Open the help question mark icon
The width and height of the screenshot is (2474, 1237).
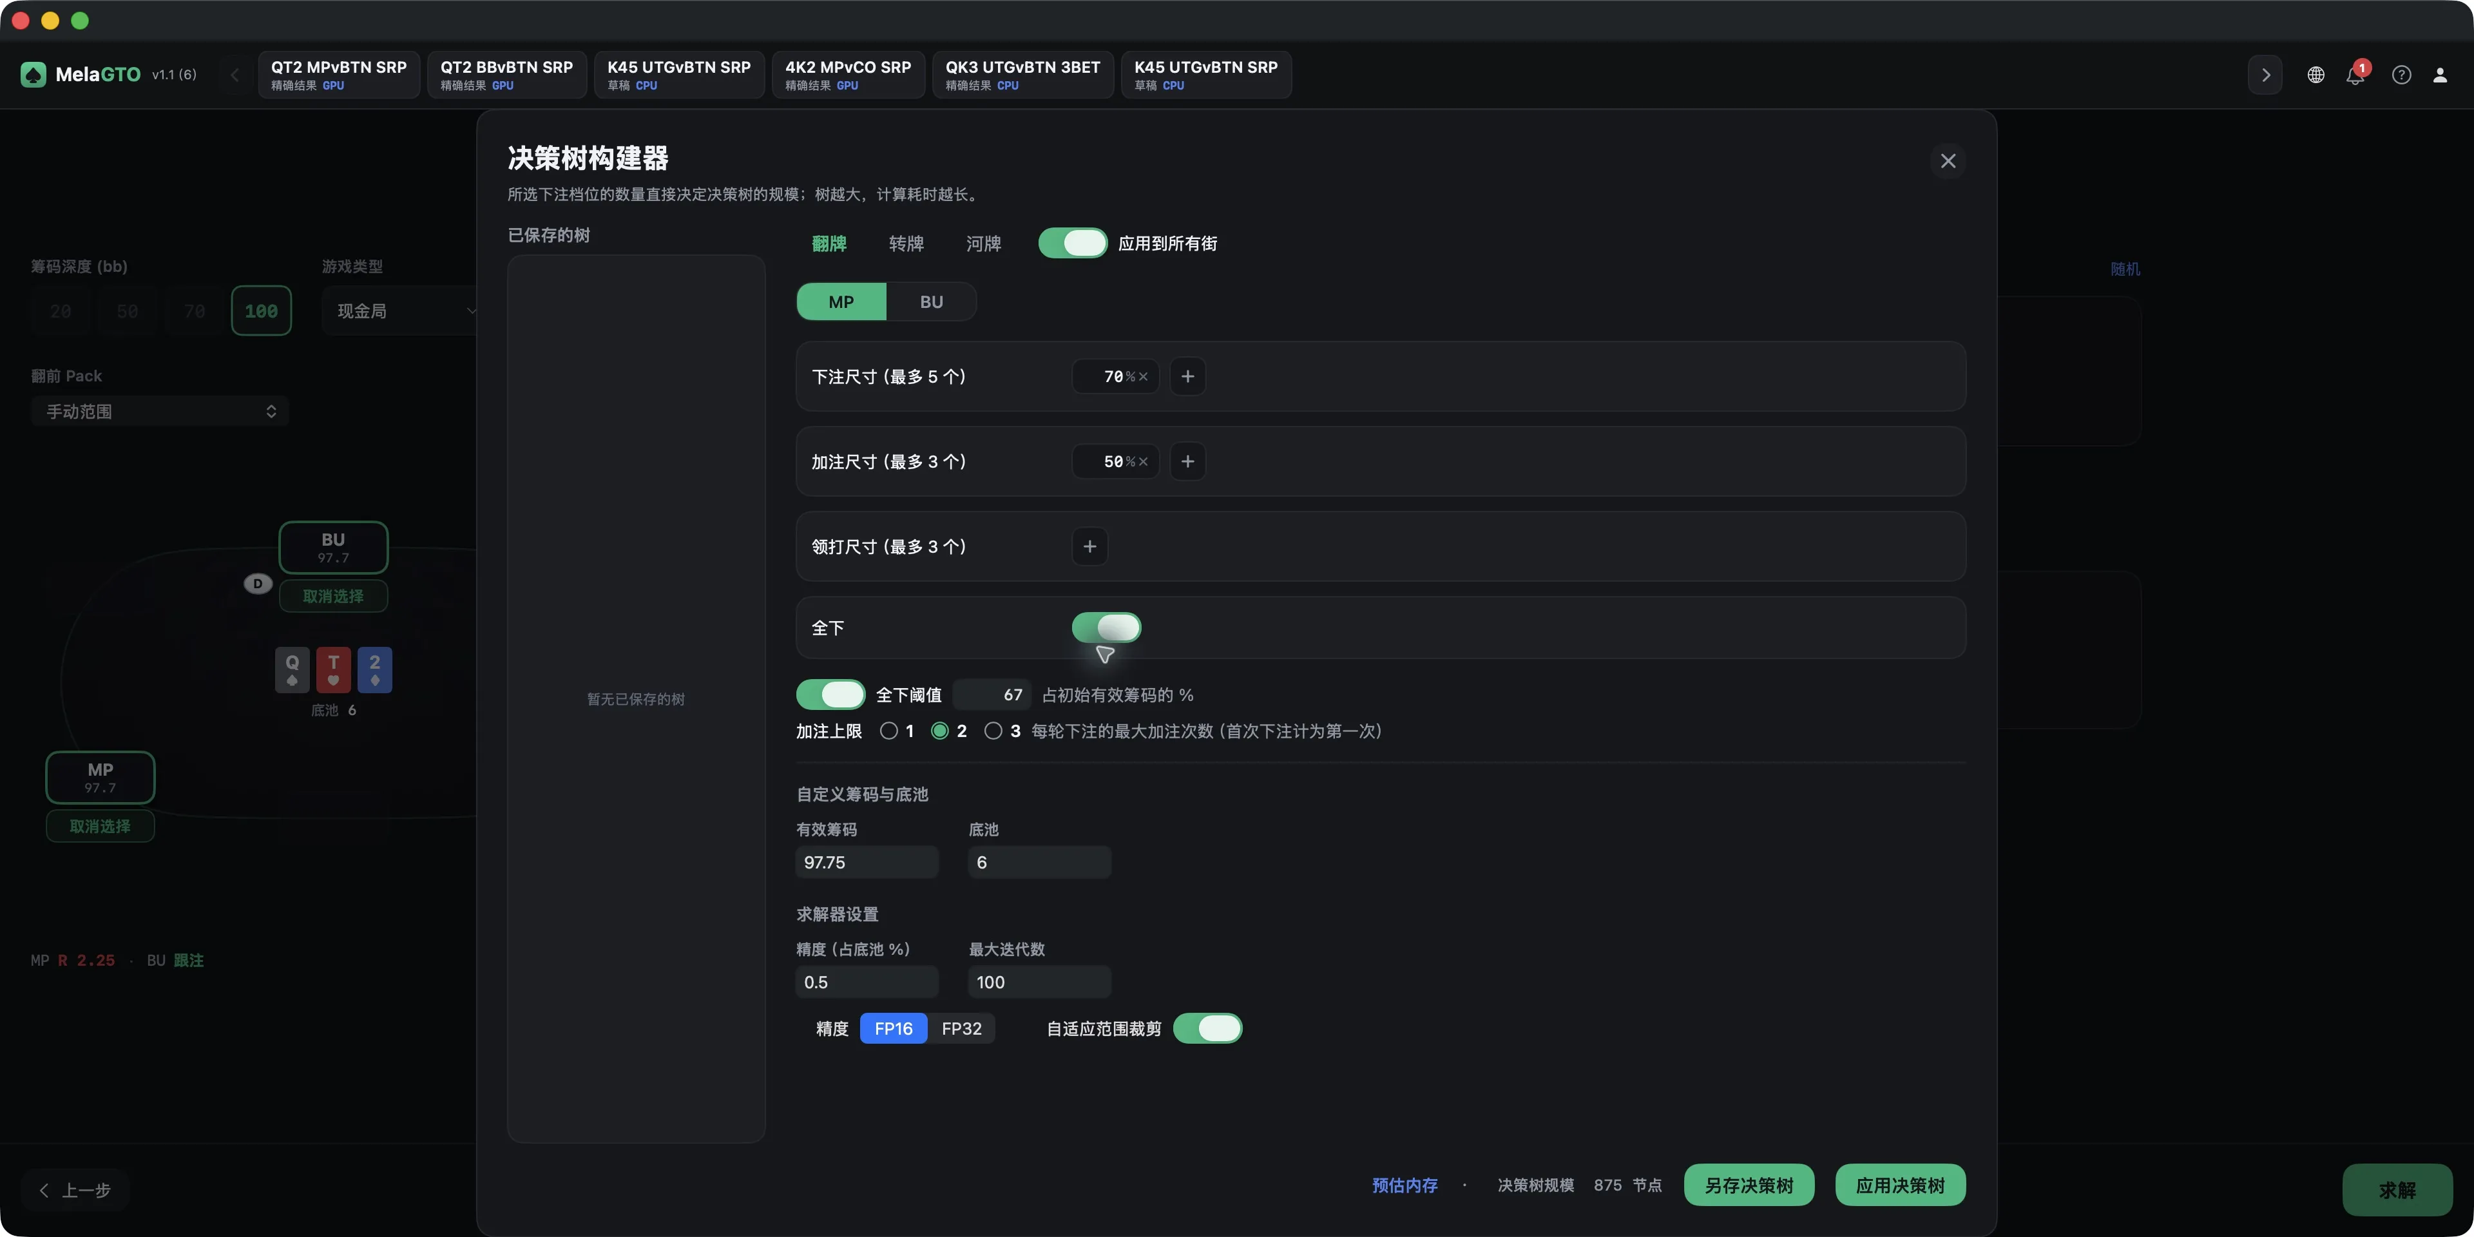[2401, 75]
